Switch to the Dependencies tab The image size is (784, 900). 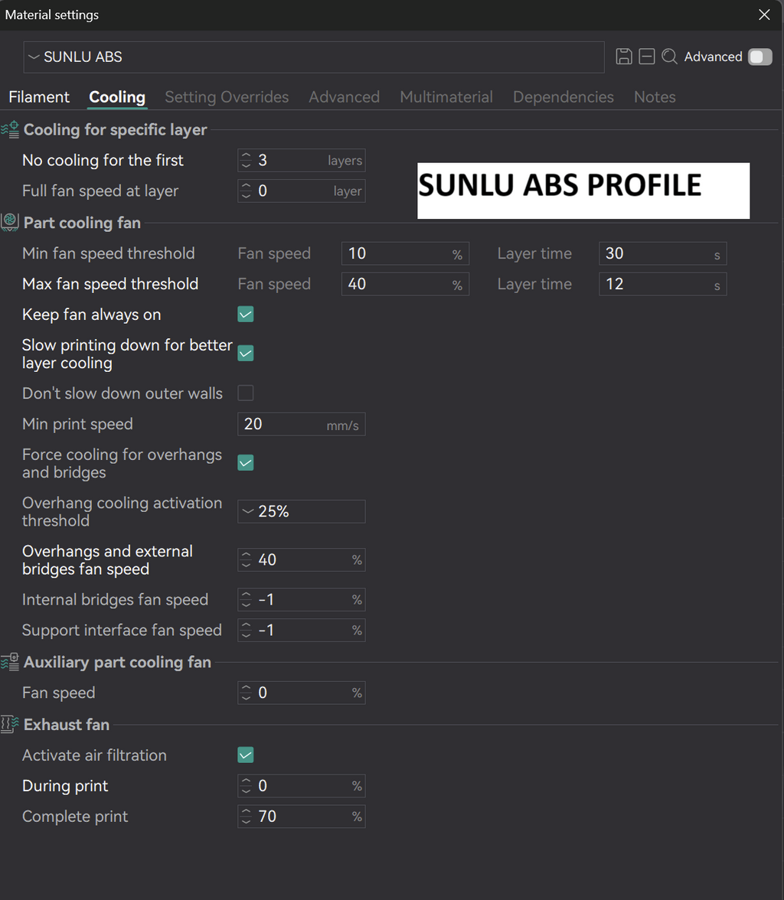pos(563,97)
